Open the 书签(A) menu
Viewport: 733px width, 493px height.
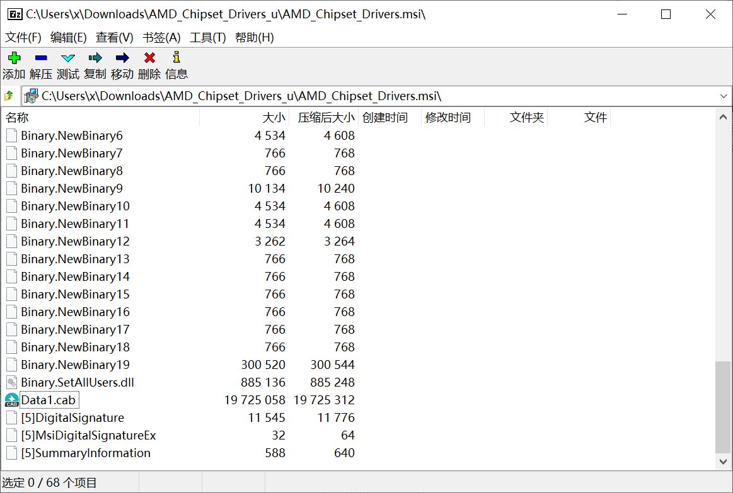coord(161,37)
